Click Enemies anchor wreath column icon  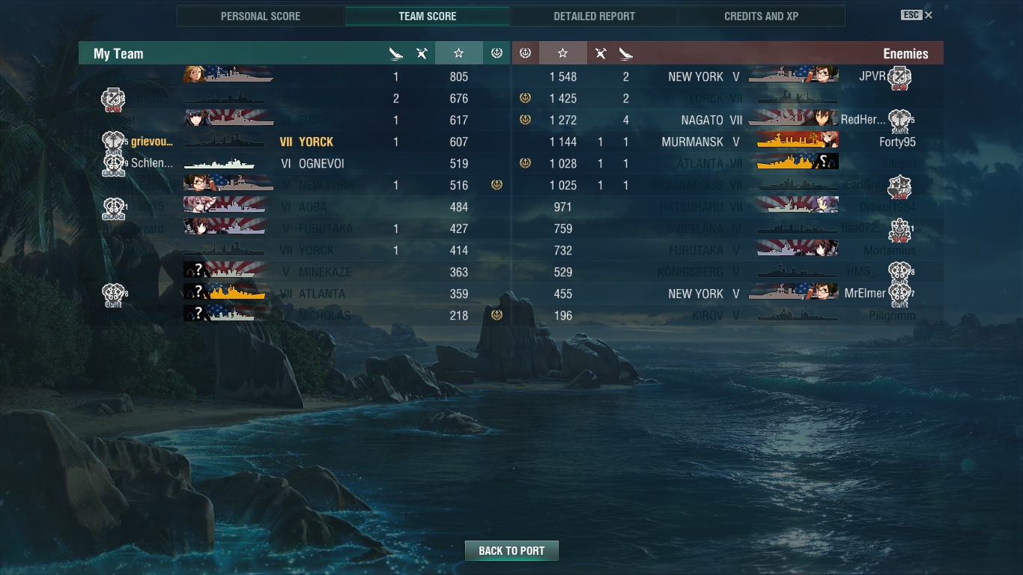click(525, 53)
